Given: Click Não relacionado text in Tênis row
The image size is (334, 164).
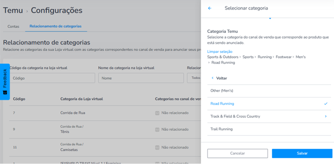Looking at the screenshot, I should click(175, 129).
